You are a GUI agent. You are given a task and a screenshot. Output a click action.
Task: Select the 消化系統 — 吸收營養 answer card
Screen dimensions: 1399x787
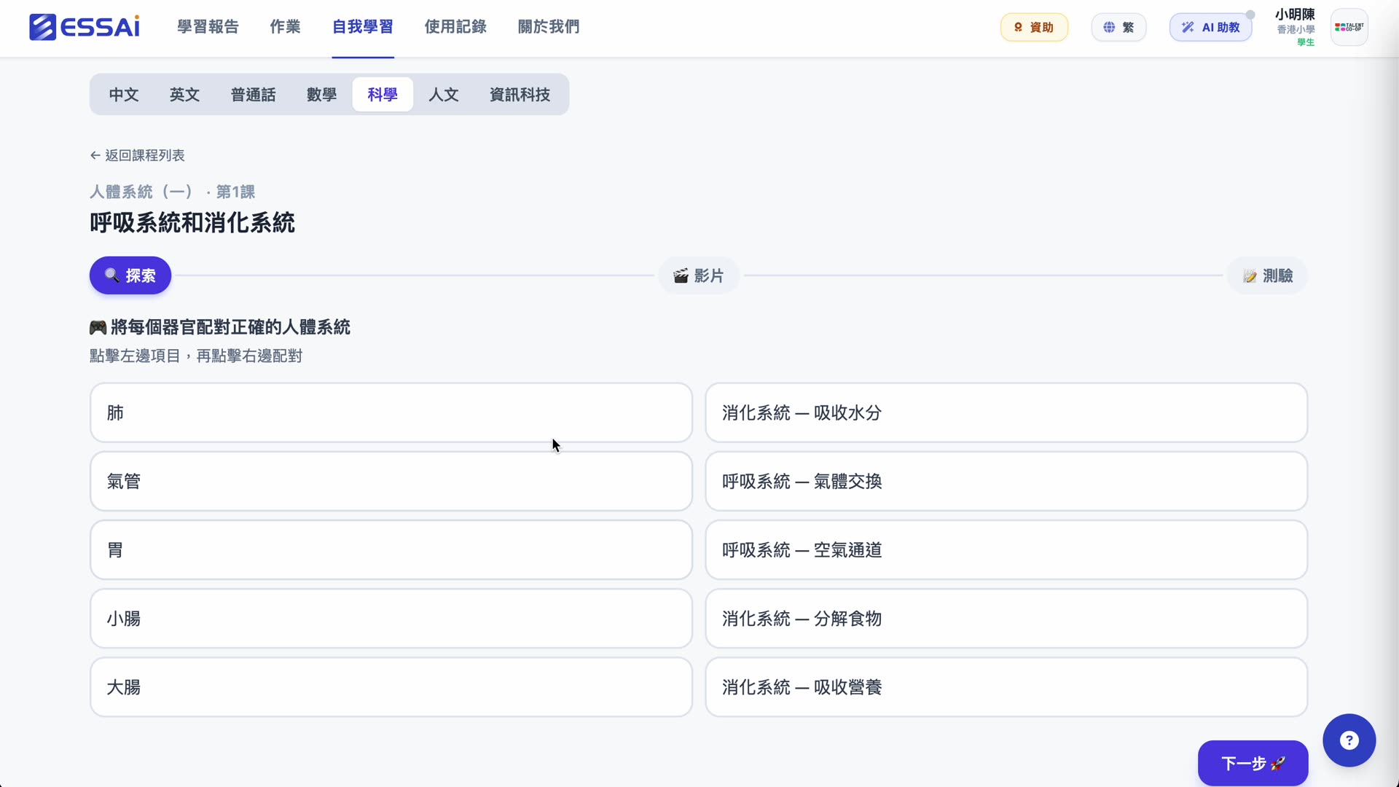[1006, 686]
